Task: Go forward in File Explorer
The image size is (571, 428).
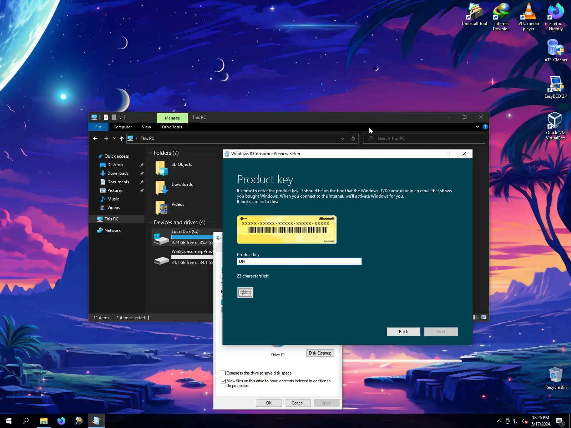Action: (x=106, y=138)
